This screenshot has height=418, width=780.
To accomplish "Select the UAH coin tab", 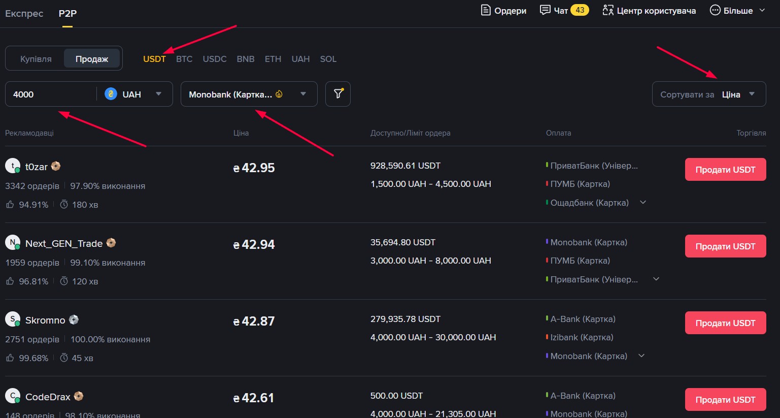I will point(300,59).
